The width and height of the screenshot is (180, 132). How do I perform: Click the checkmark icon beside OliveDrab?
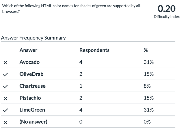click(5, 74)
